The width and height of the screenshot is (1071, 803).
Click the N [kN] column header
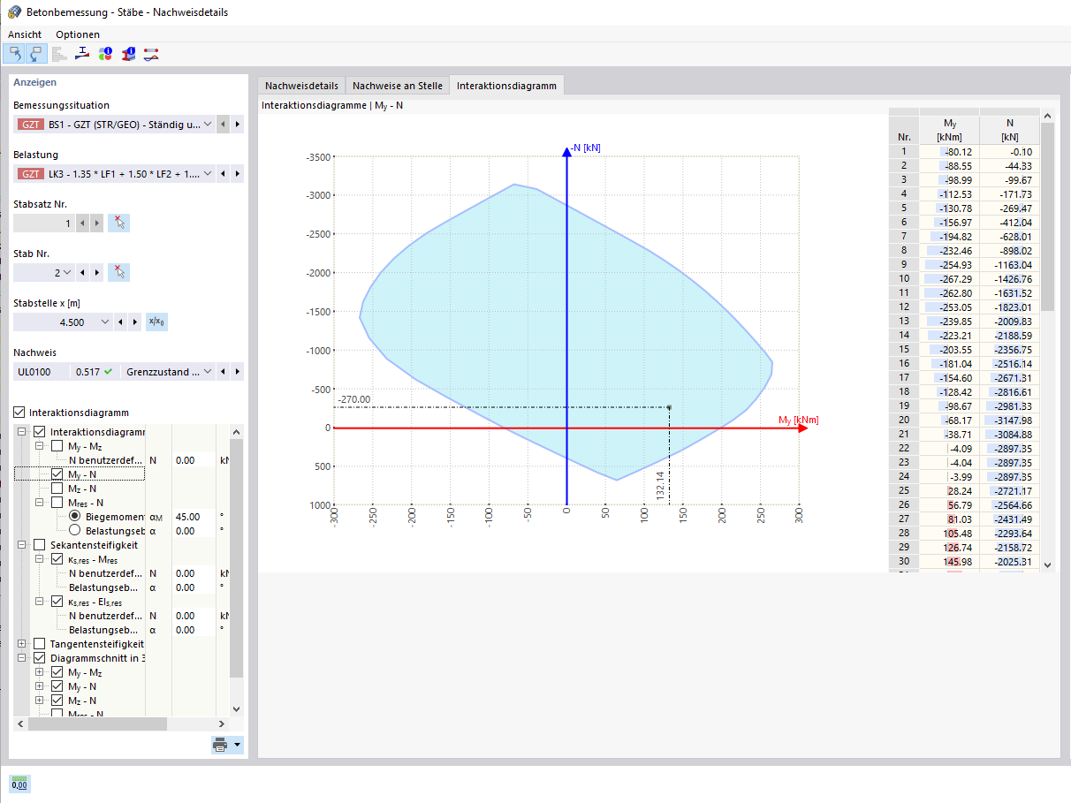pyautogui.click(x=1009, y=130)
